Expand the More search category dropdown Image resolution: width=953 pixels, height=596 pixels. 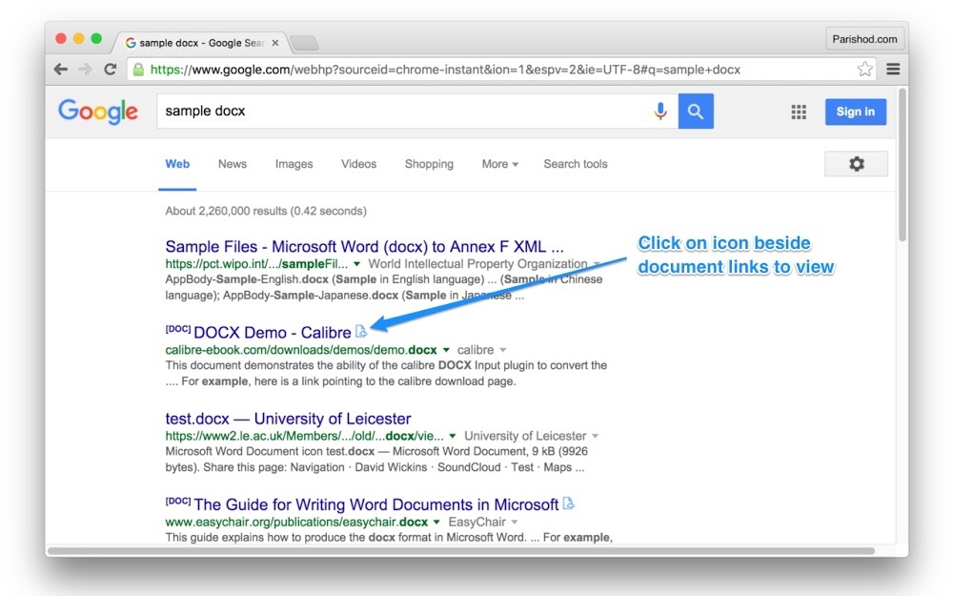(499, 164)
